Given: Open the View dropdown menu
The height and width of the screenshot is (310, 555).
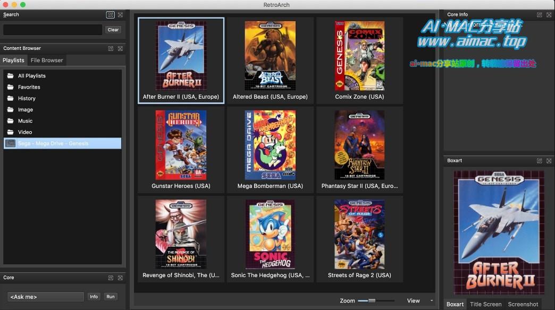Looking at the screenshot, I should tap(420, 301).
